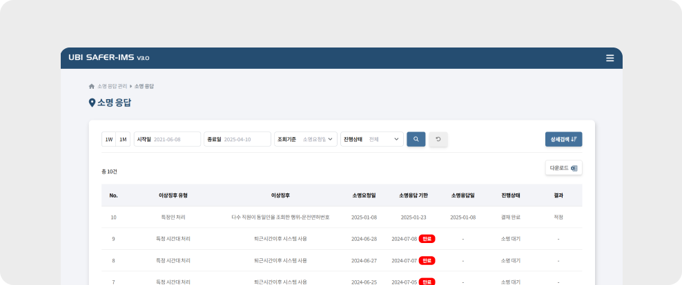682x285 pixels.
Task: Click the 소명요청일 column header
Action: click(x=364, y=196)
